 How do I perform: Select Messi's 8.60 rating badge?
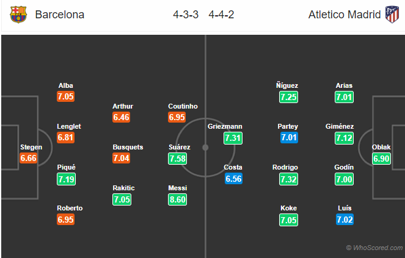click(178, 199)
